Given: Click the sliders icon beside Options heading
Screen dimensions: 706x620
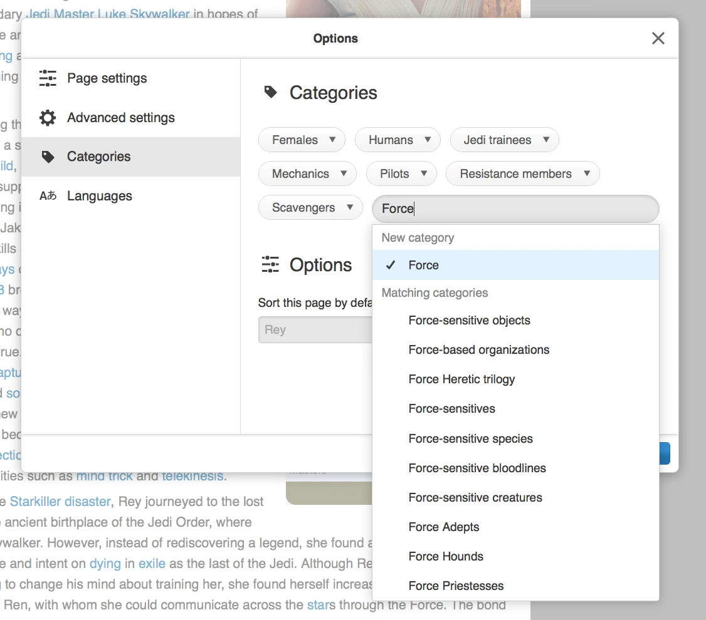Looking at the screenshot, I should point(270,265).
